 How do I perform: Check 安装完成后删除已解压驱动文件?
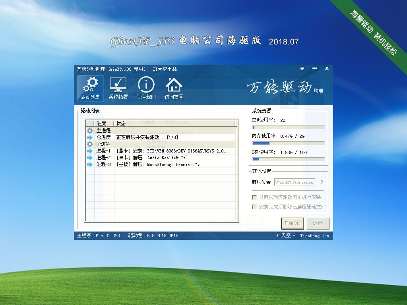pos(254,207)
